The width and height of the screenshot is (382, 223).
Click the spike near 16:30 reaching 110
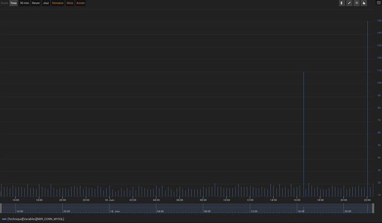tap(303, 134)
